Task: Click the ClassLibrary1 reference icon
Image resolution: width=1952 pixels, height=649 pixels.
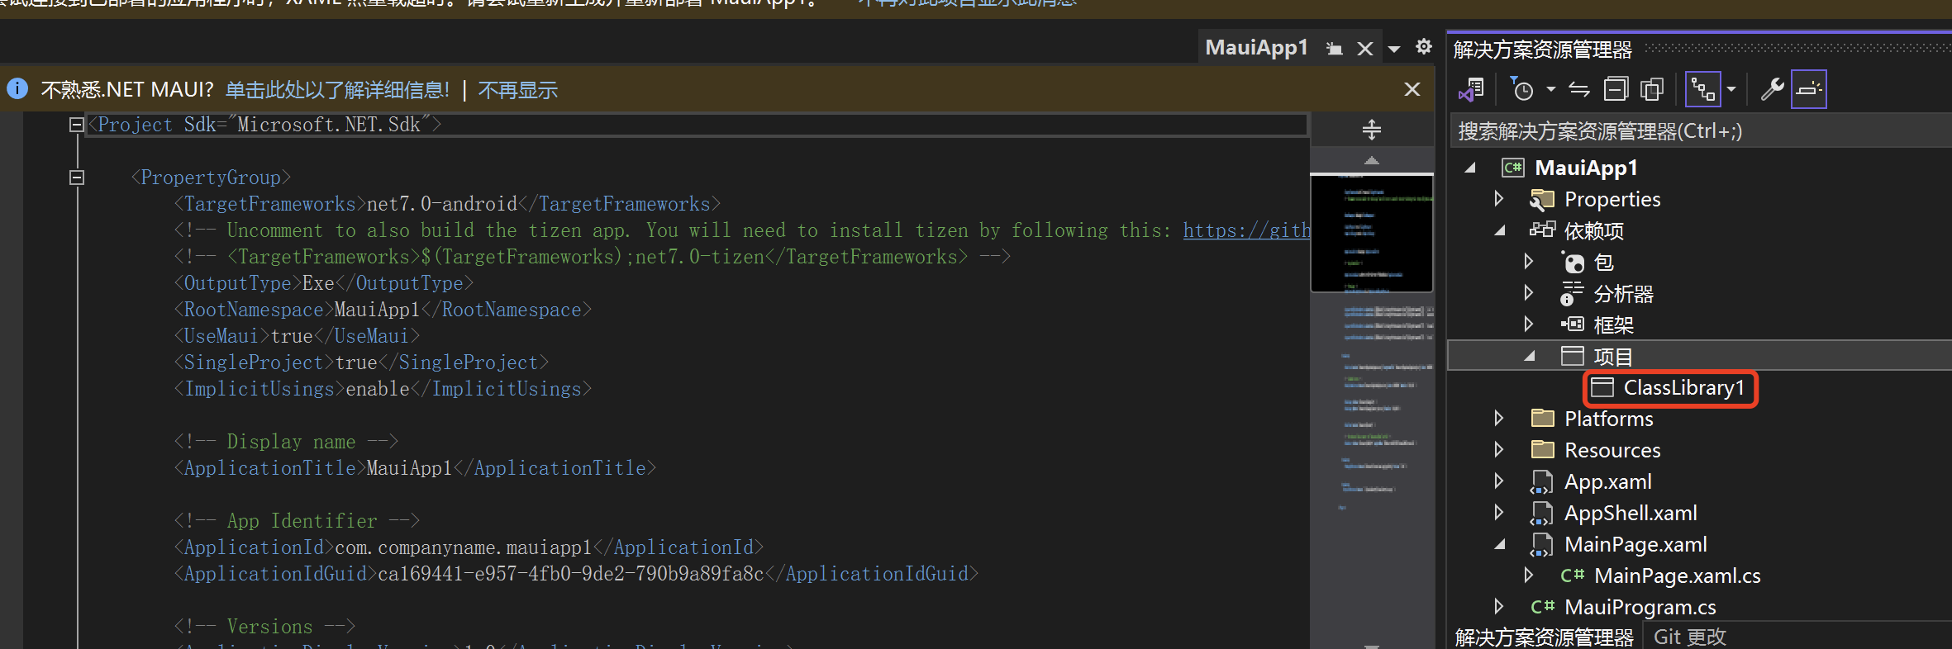Action: tap(1602, 387)
